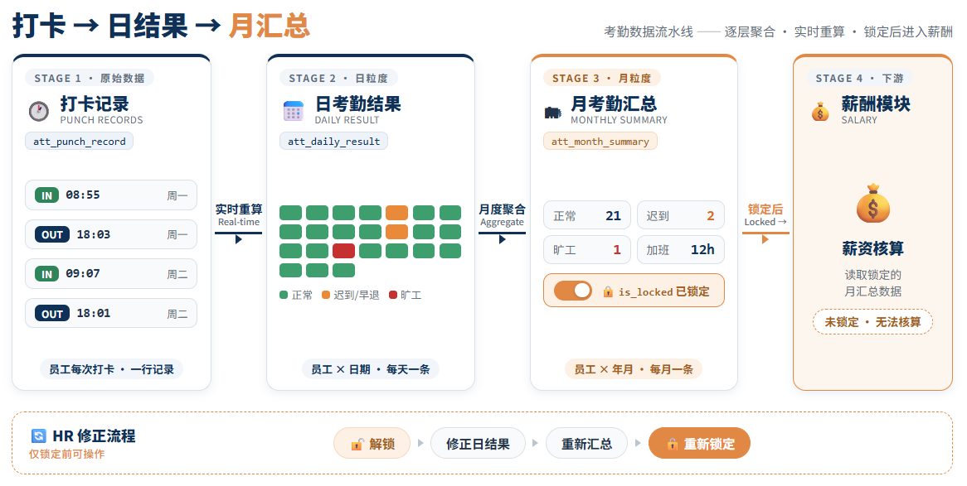Click the 正常 21 stat card
967x486 pixels.
[x=587, y=215]
